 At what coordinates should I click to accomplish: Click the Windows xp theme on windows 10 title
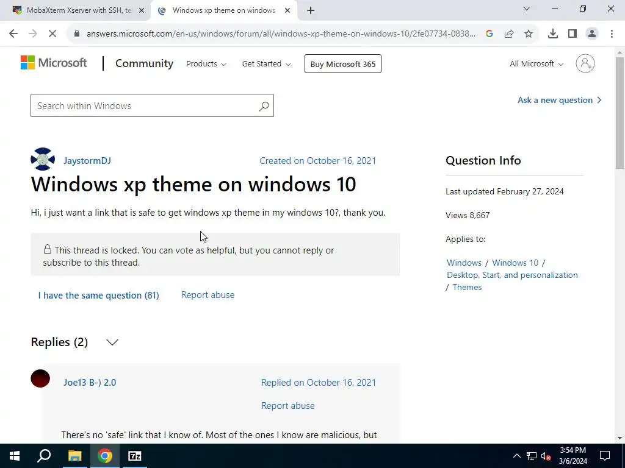193,184
